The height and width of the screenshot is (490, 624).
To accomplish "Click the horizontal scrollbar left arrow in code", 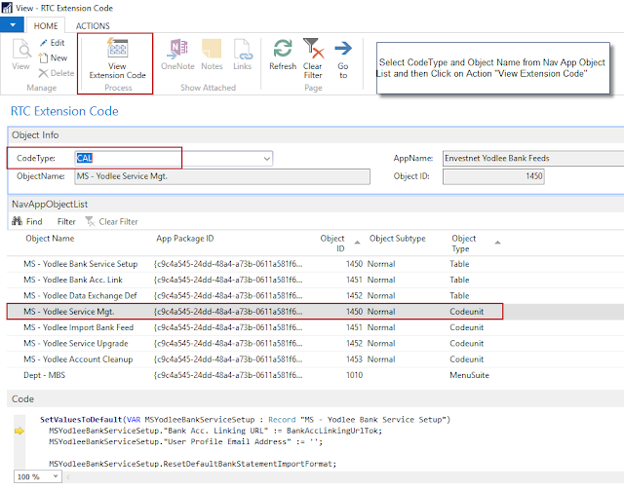I will pyautogui.click(x=68, y=476).
